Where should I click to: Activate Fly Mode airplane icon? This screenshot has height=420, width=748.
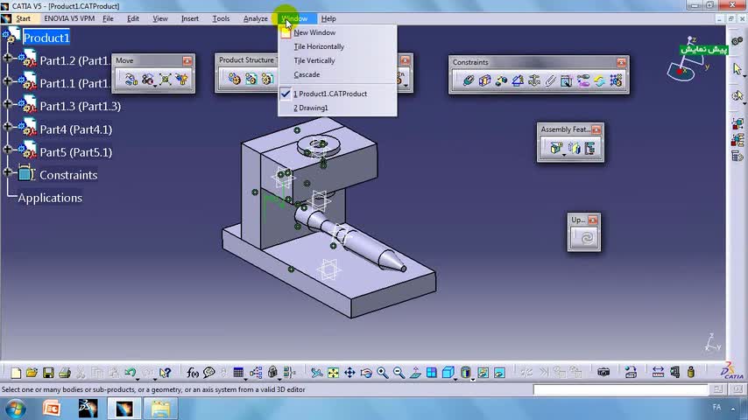(316, 373)
